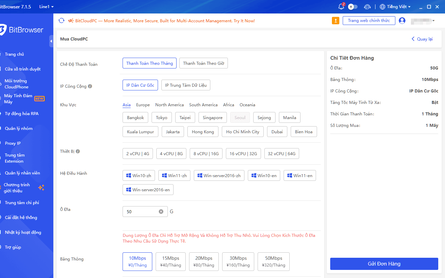Toggle the light/dark theme switch
Screen dimensions: 445x278
coord(352,7)
